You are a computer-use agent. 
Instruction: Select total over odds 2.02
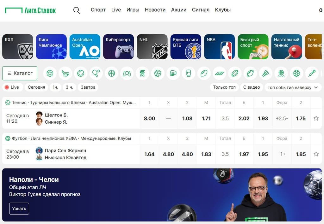(244, 119)
